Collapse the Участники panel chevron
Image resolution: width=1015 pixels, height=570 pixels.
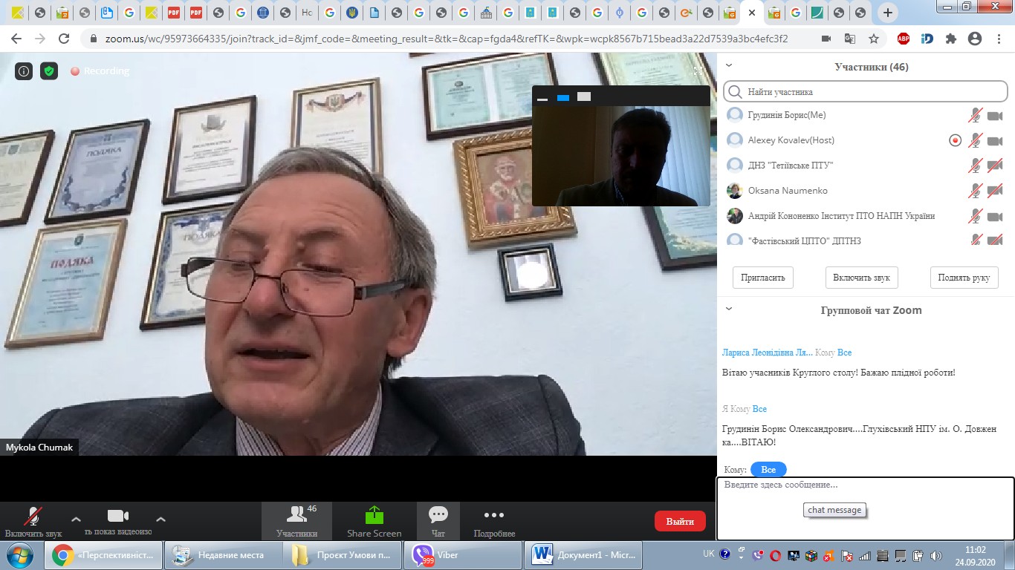(729, 66)
